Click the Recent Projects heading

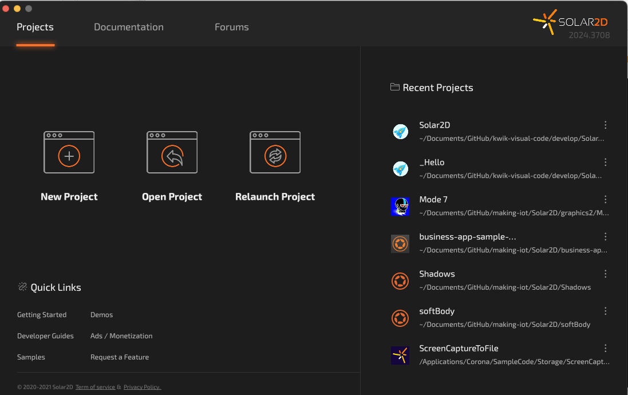pos(438,88)
